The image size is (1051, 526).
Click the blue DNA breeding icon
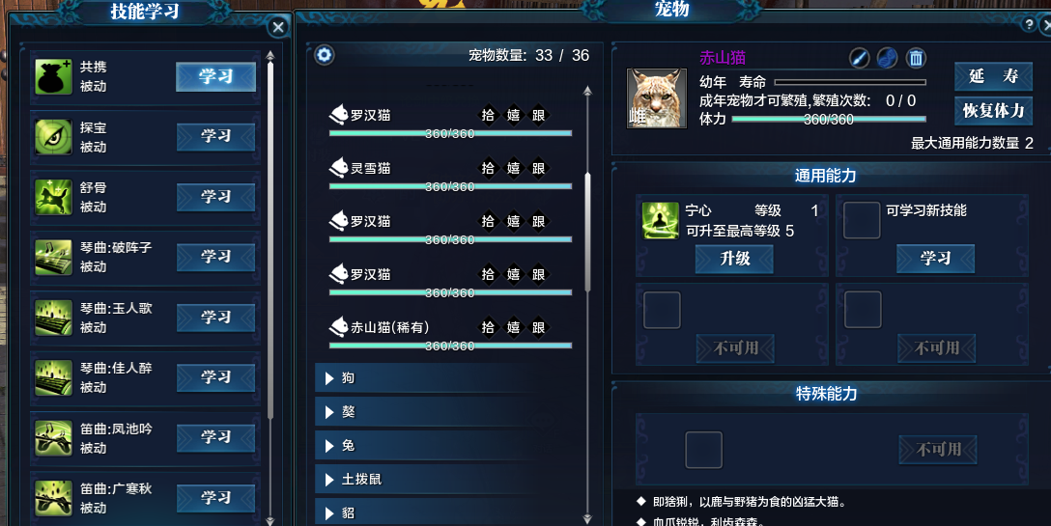(x=887, y=58)
